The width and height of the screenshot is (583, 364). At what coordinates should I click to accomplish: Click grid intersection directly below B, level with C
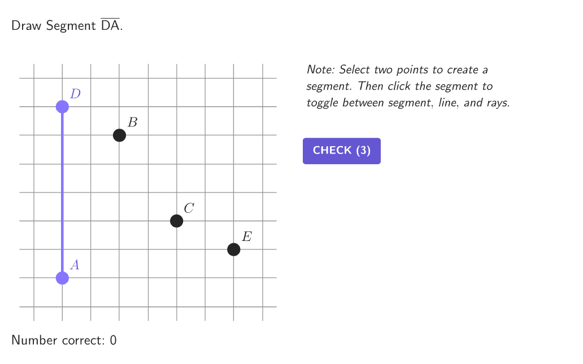[119, 221]
